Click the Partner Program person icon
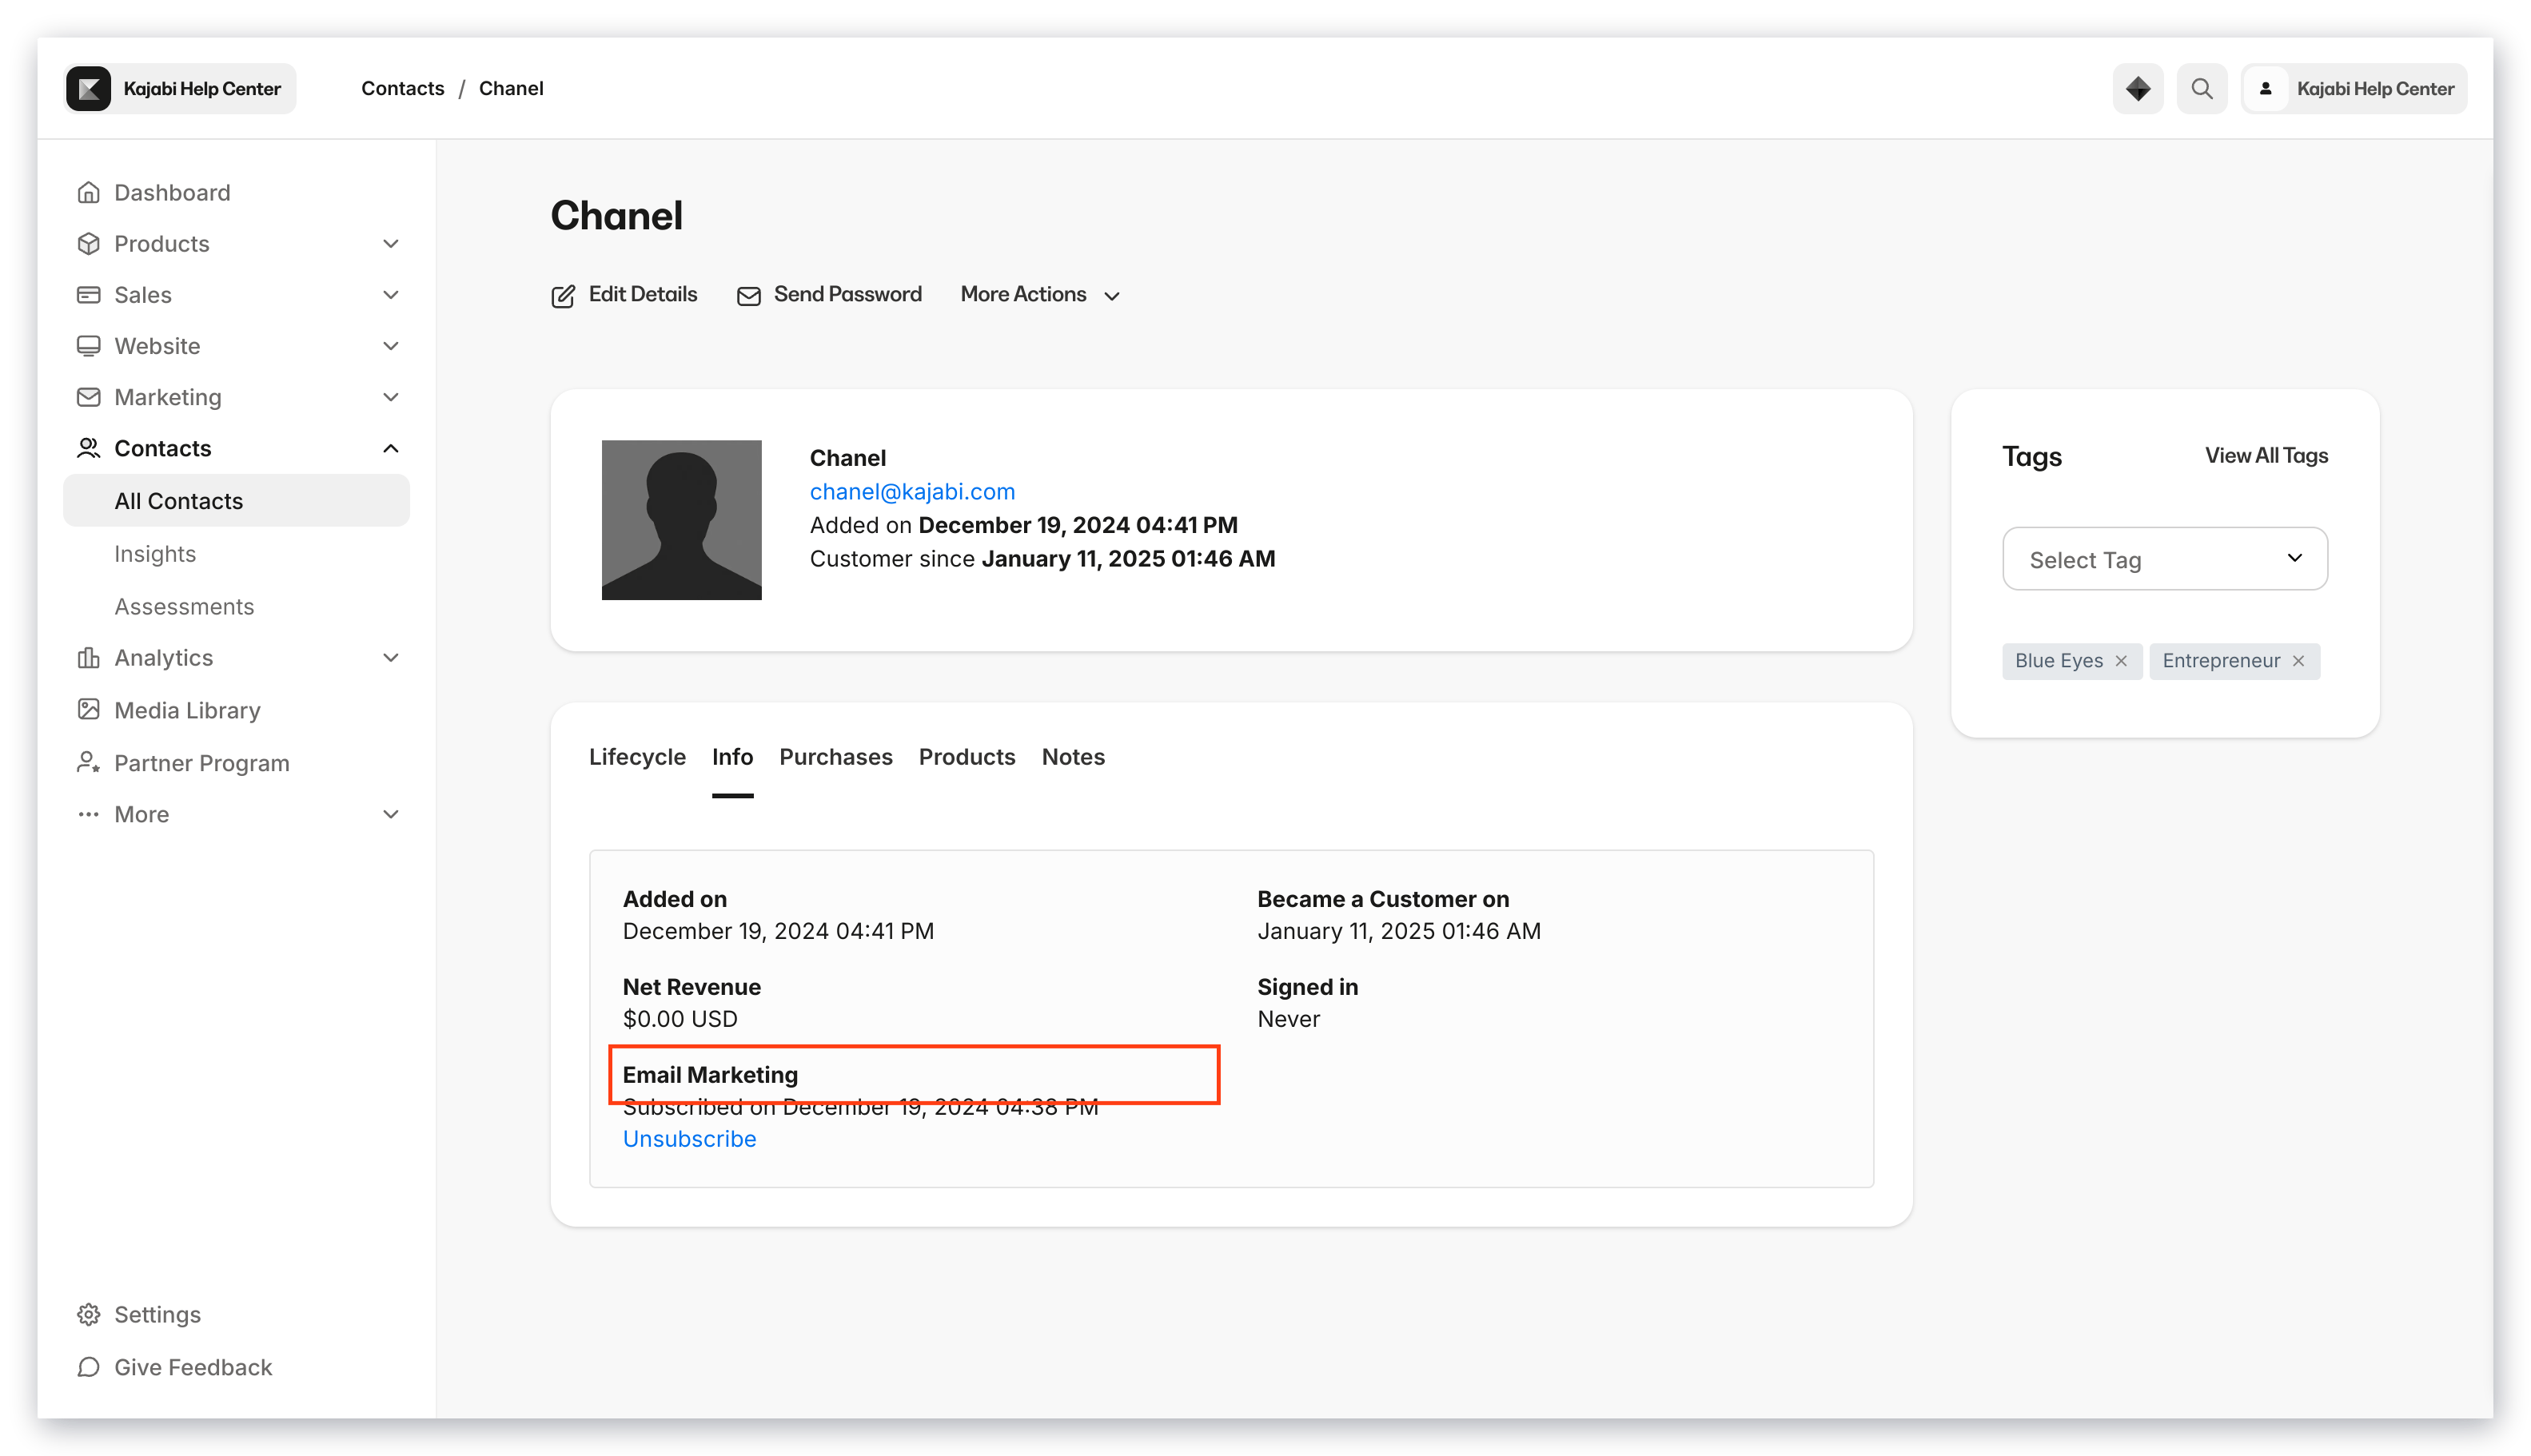This screenshot has height=1456, width=2531. 88,762
